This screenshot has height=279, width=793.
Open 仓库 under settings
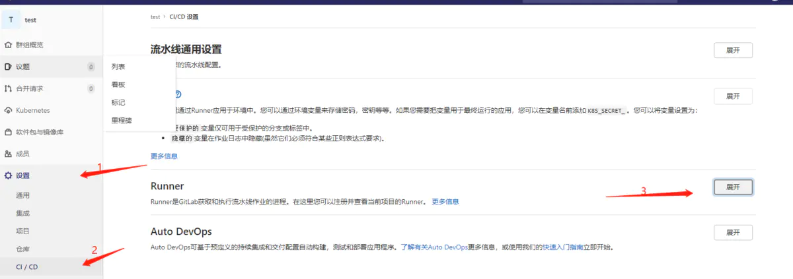click(x=22, y=249)
